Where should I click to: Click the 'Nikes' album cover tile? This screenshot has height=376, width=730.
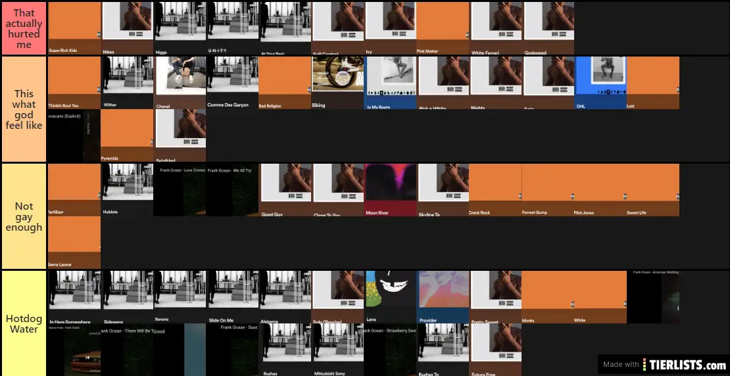point(127,28)
